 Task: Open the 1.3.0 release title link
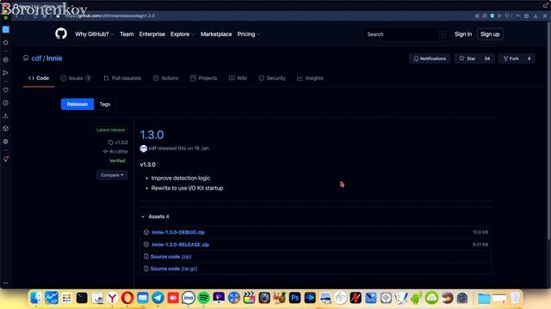(x=152, y=135)
